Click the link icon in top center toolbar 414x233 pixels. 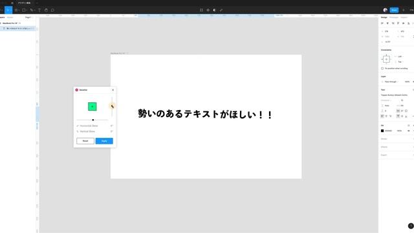pyautogui.click(x=221, y=10)
